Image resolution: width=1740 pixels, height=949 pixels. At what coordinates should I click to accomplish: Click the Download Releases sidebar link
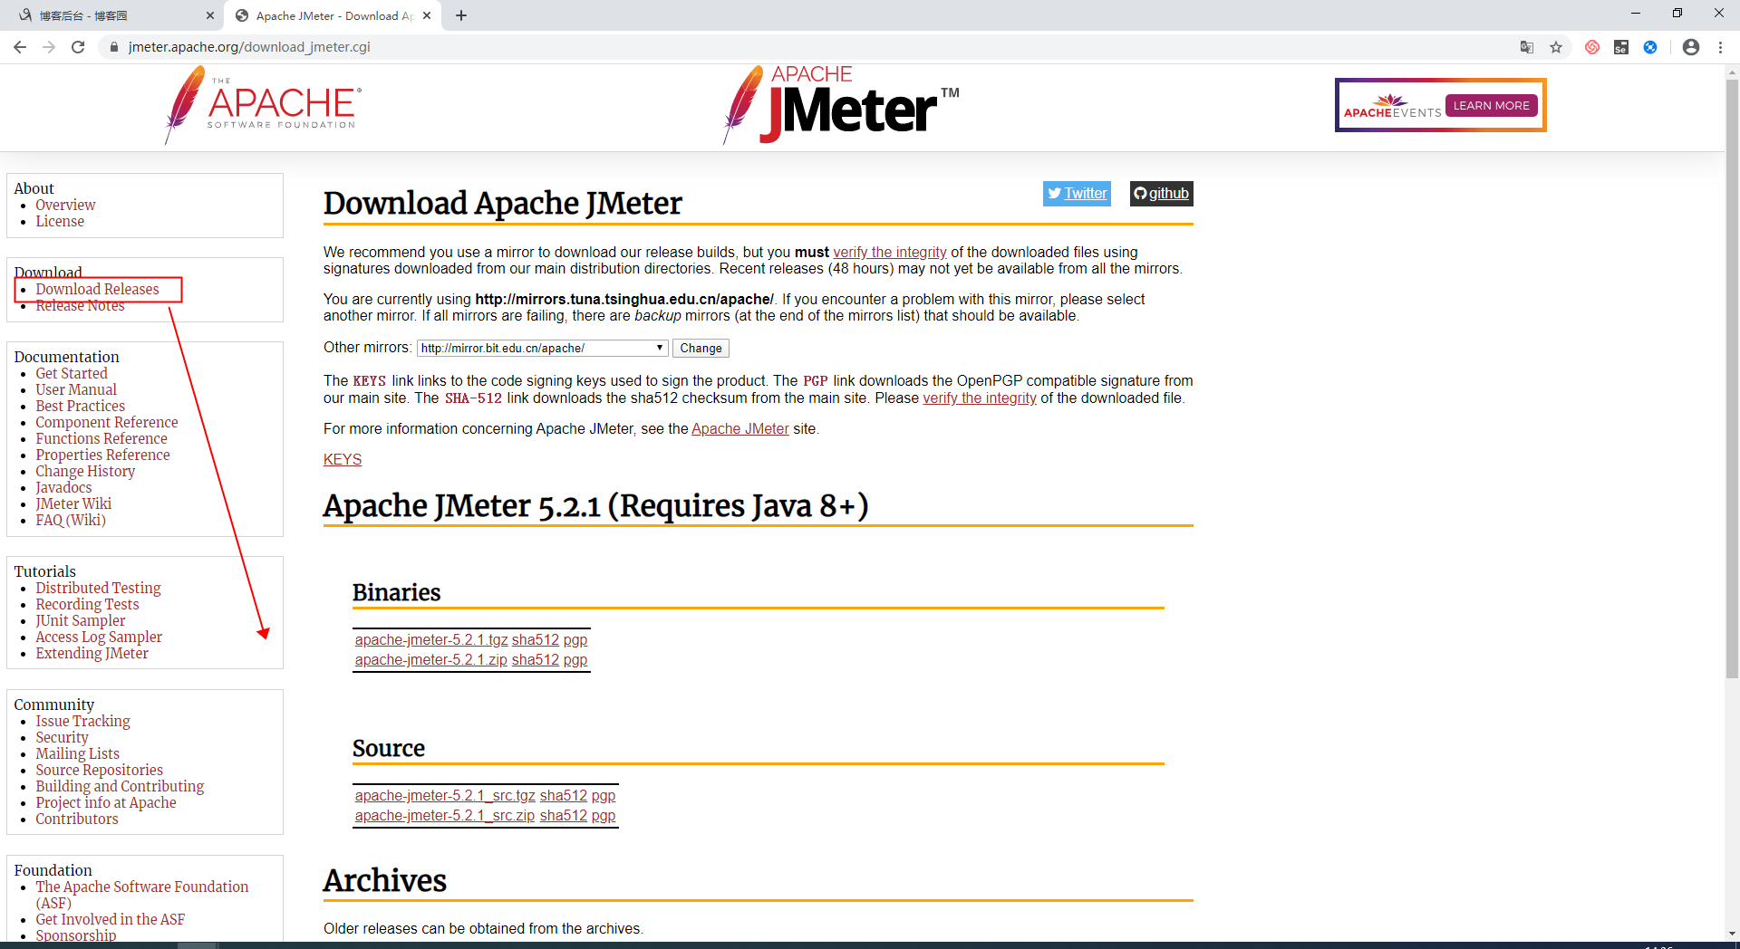[97, 289]
